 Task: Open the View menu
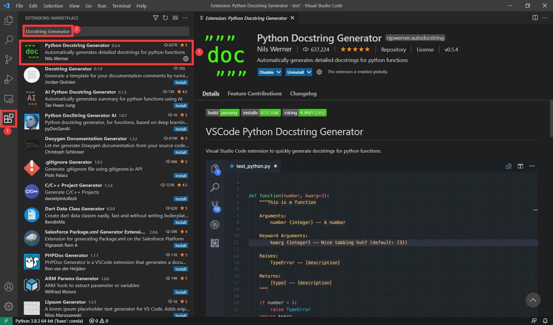coord(74,6)
